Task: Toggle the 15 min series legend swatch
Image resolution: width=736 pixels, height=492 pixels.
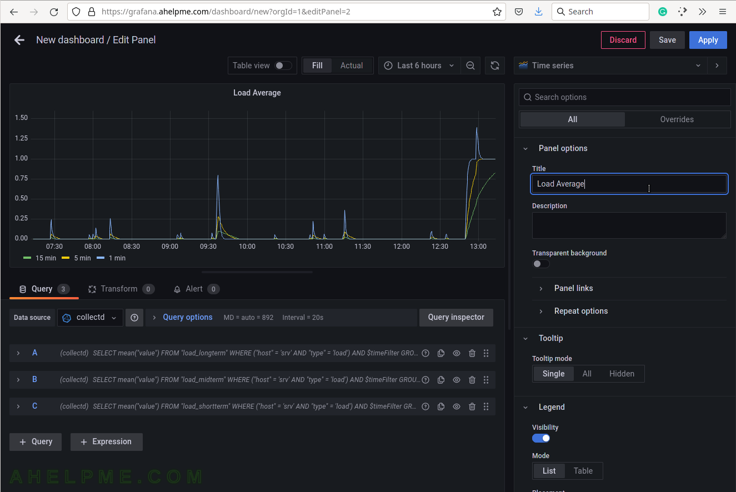Action: 27,258
